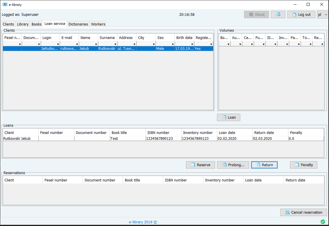Click the home icon on the Log out button
The width and height of the screenshot is (329, 226).
tap(294, 14)
